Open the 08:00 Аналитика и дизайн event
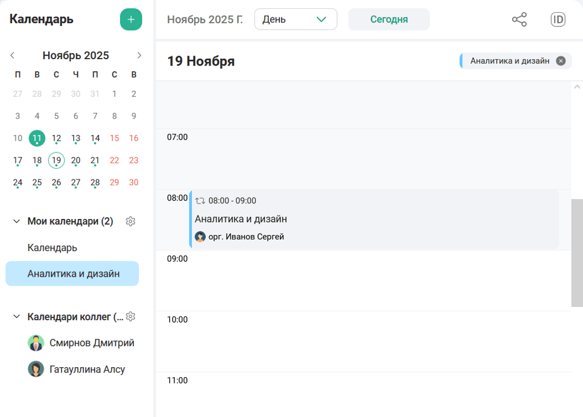583x417 pixels. click(374, 220)
